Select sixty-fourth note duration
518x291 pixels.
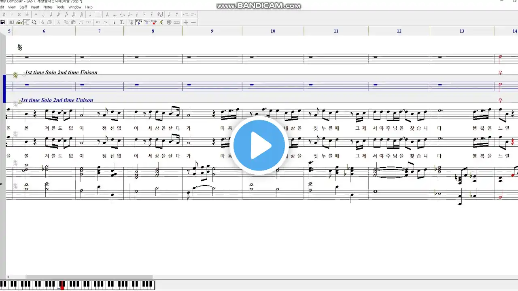coord(81,15)
